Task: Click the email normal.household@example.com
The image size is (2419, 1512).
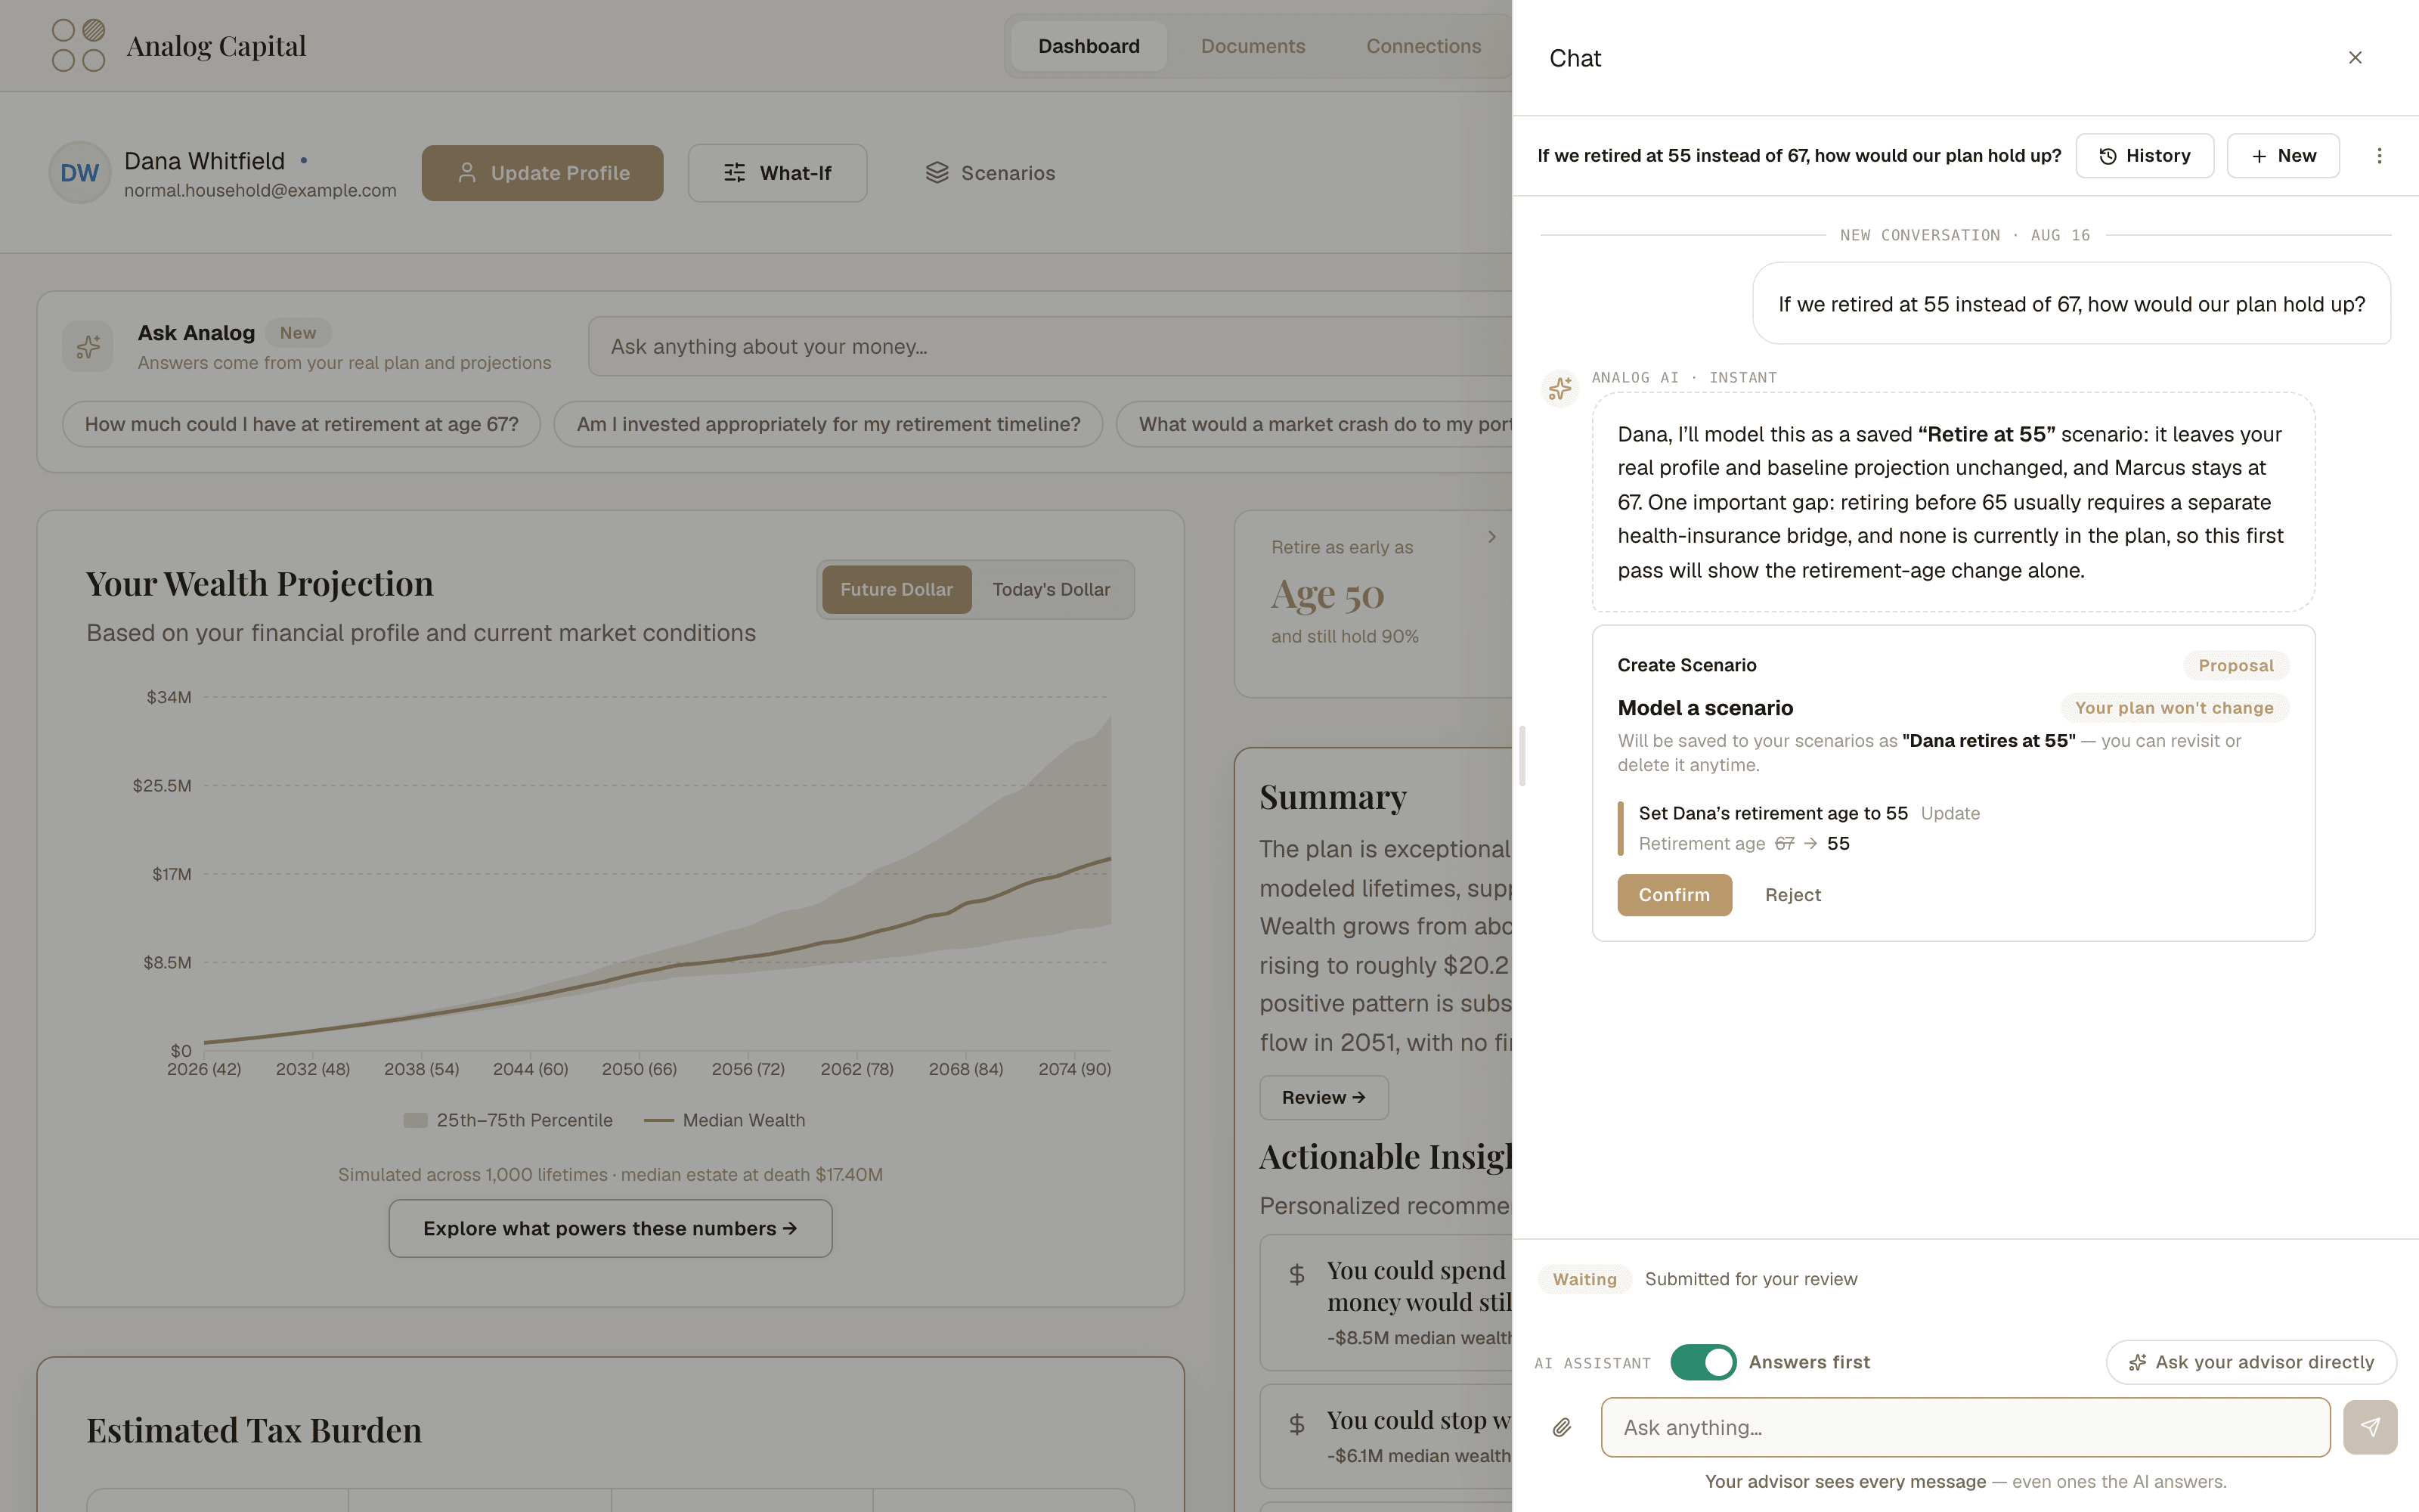Action: pos(260,190)
